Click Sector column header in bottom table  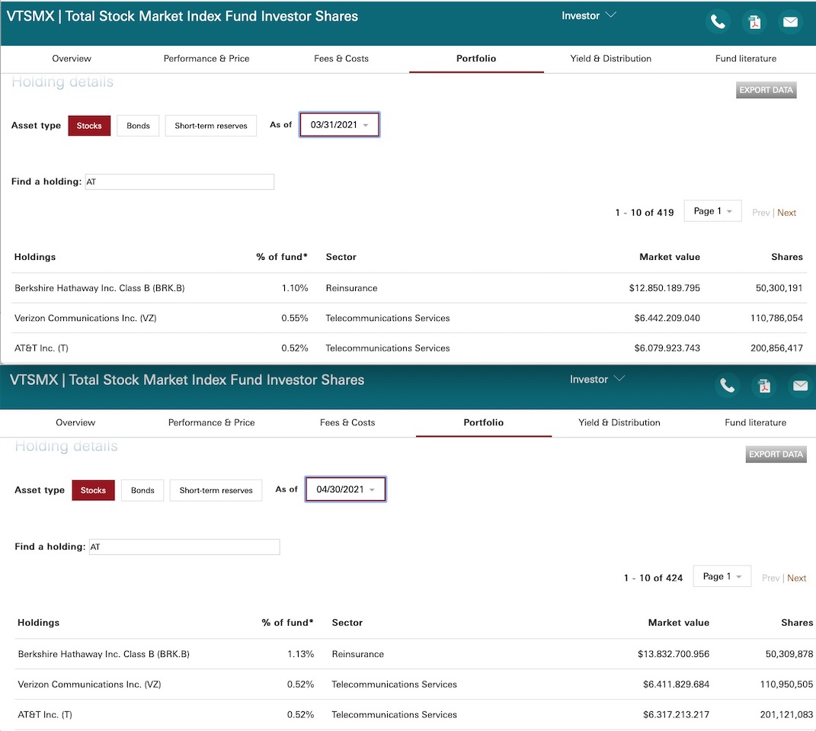click(x=347, y=622)
